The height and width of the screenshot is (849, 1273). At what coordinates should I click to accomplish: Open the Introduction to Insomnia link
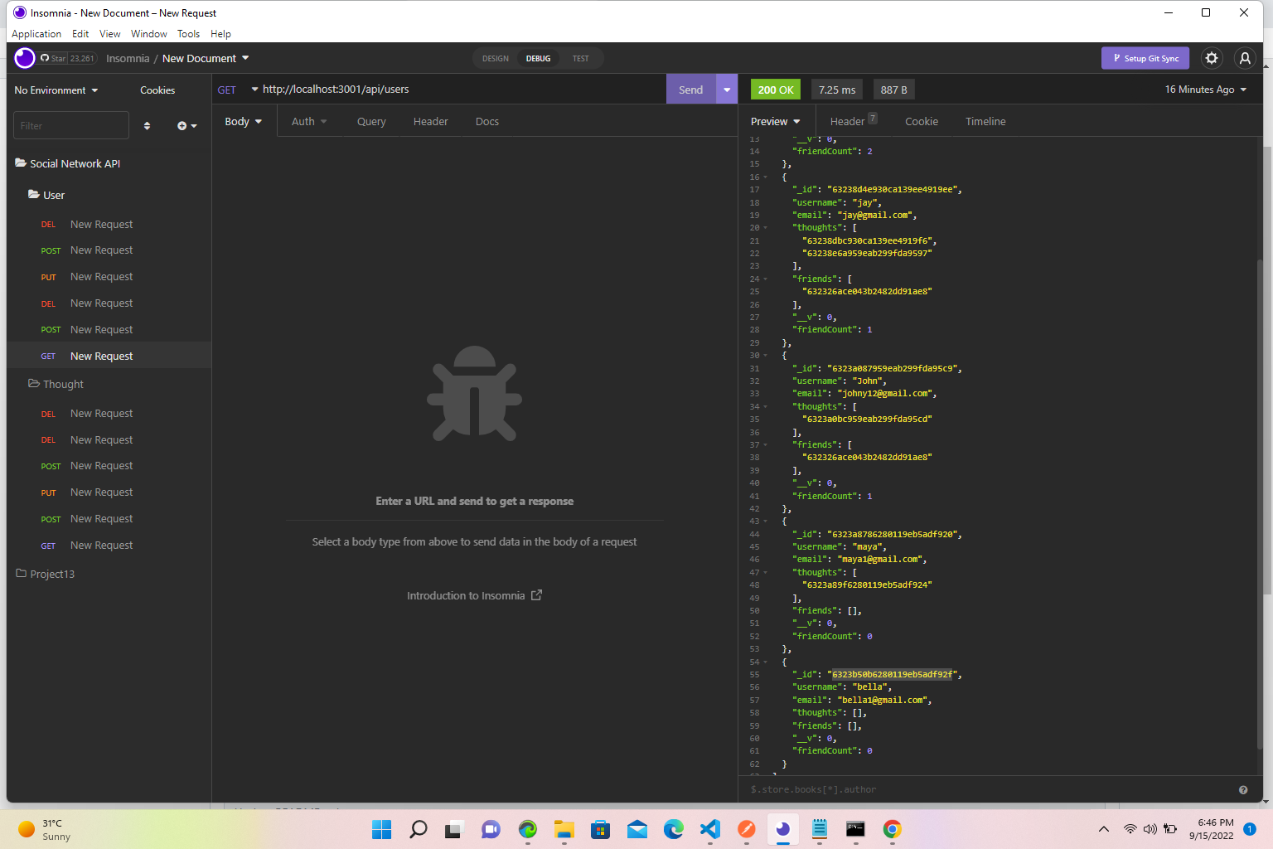point(474,595)
